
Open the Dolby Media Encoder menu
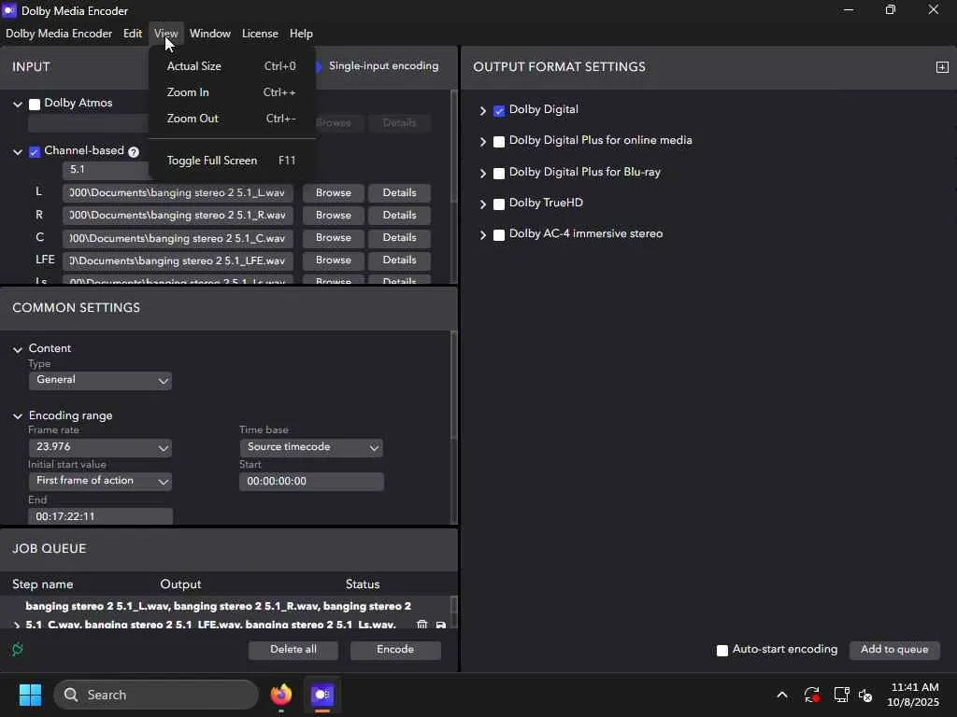click(x=59, y=34)
